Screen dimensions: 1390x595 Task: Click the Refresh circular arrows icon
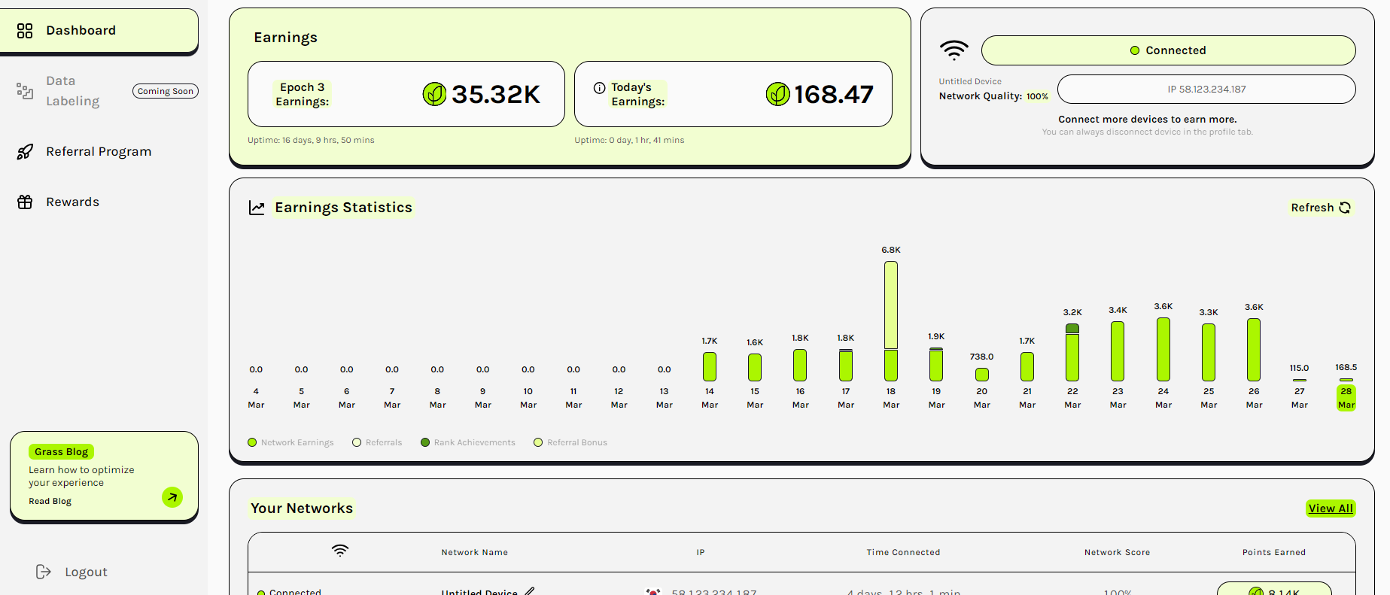(1345, 208)
